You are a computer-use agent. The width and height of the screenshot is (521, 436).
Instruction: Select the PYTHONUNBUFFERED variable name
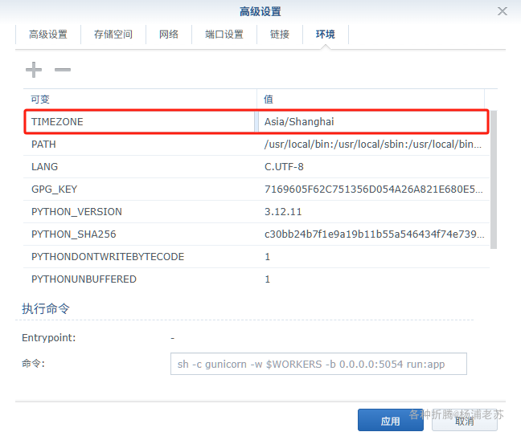pyautogui.click(x=84, y=279)
